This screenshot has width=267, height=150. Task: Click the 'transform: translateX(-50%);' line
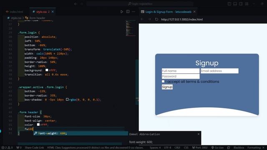[48, 49]
